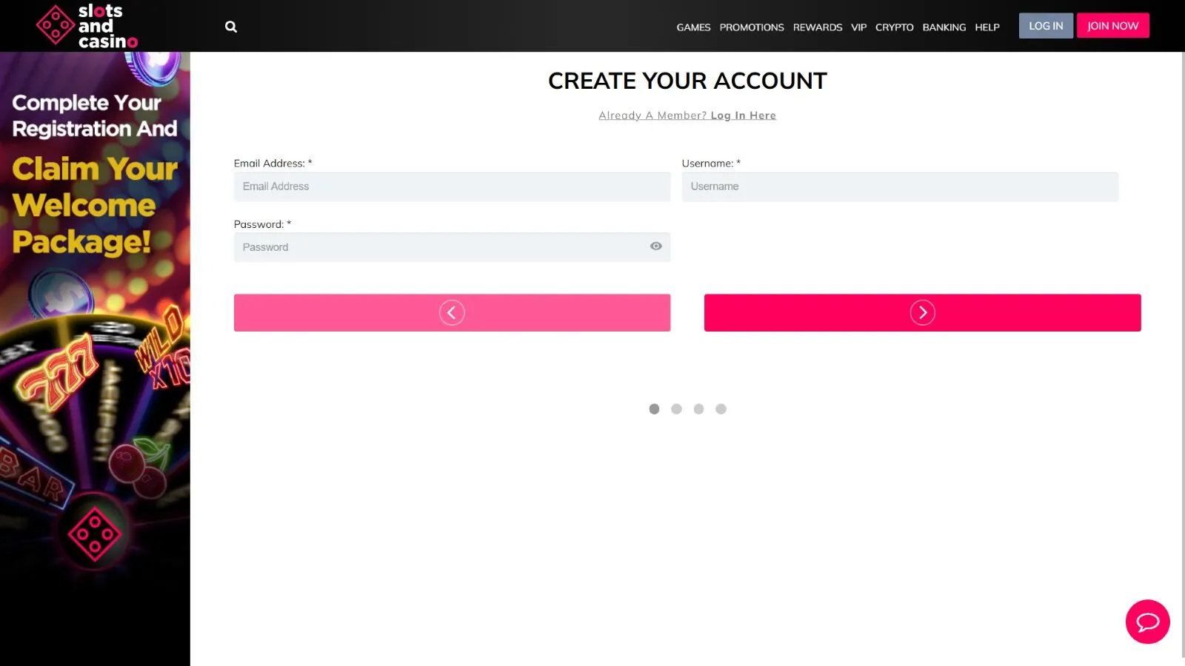Toggle password visibility eye icon
The image size is (1185, 666).
click(x=655, y=246)
